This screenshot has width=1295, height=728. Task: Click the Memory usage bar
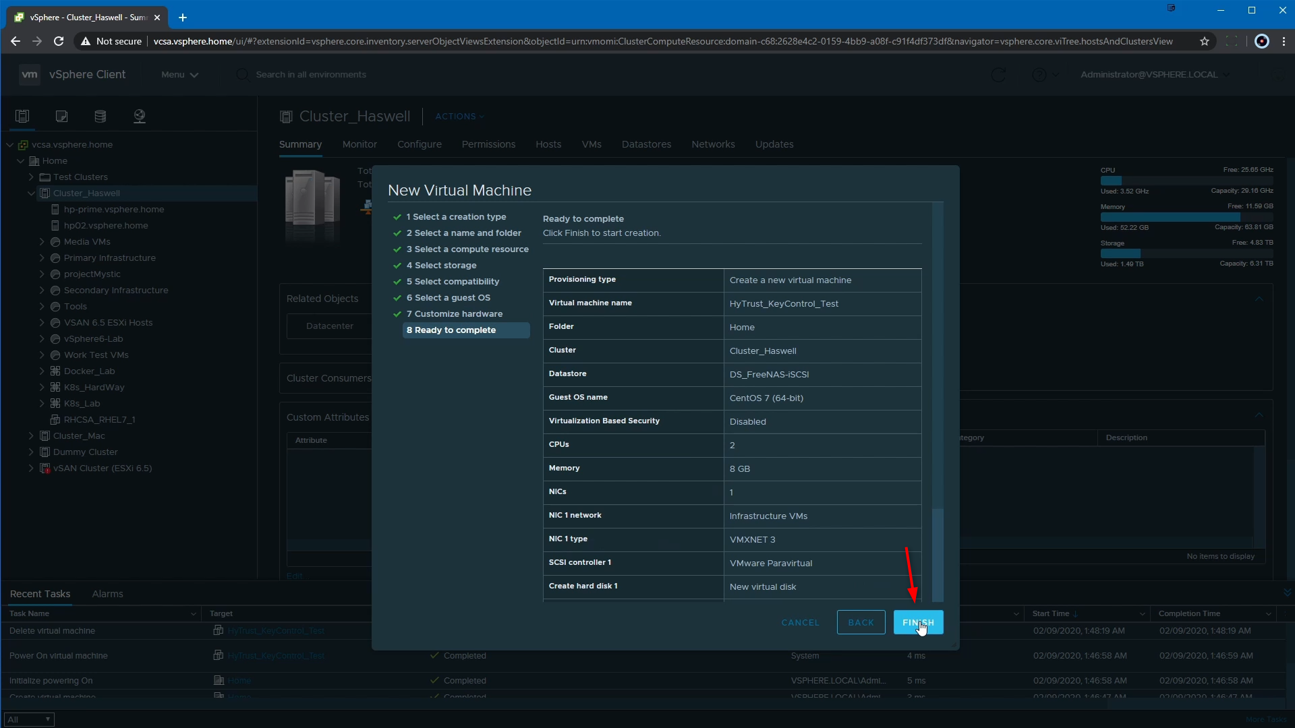(x=1187, y=217)
